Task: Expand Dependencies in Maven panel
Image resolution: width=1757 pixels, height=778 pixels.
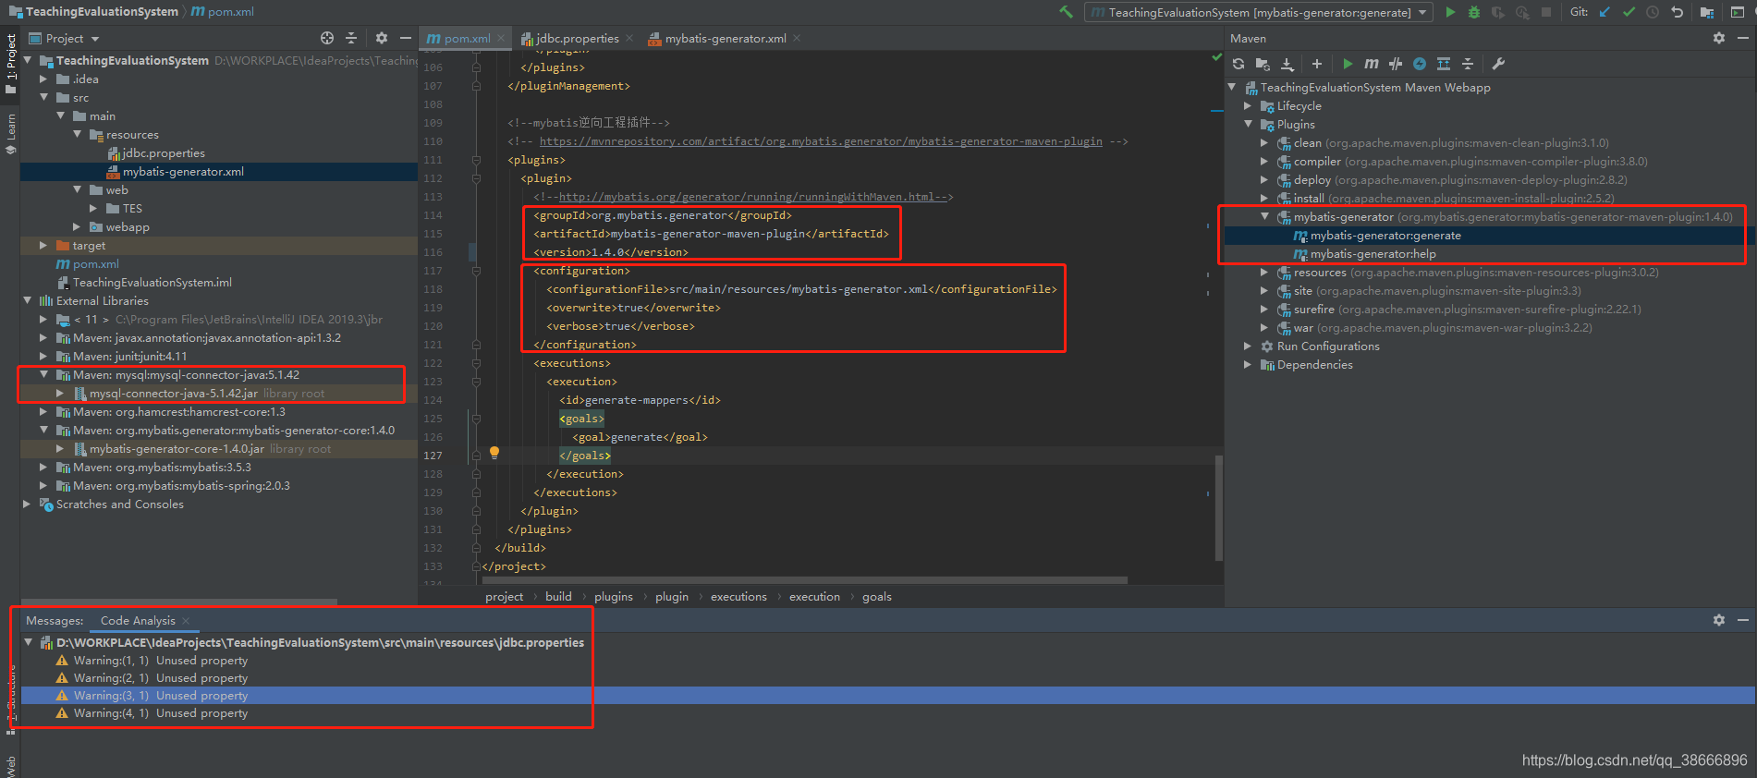Action: [1248, 365]
